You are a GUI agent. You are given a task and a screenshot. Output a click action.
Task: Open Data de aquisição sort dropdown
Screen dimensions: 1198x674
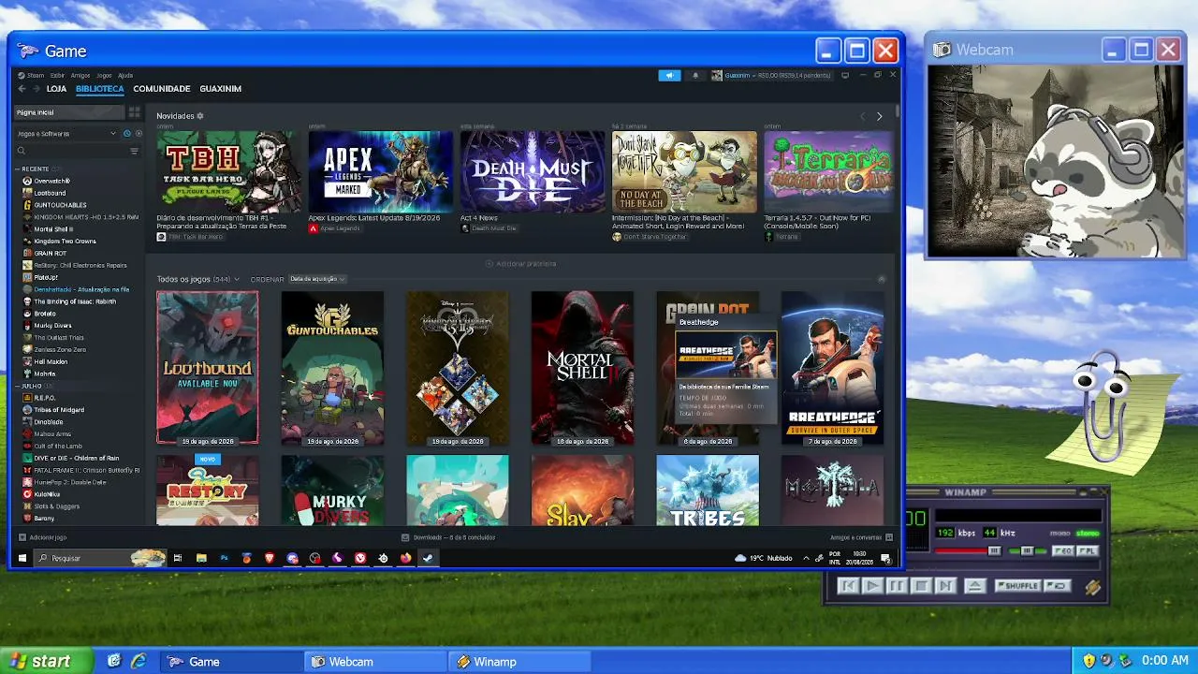(x=317, y=279)
